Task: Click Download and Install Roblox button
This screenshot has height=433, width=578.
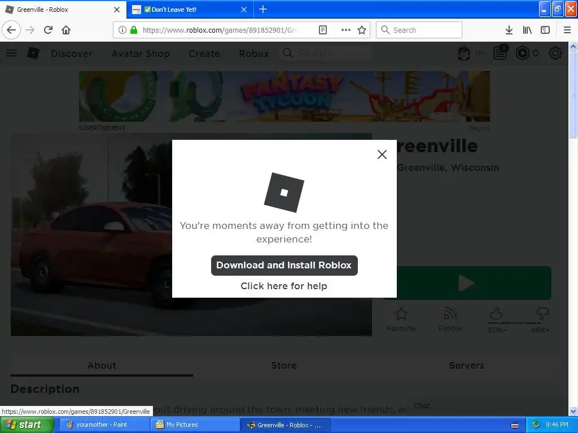Action: click(284, 265)
